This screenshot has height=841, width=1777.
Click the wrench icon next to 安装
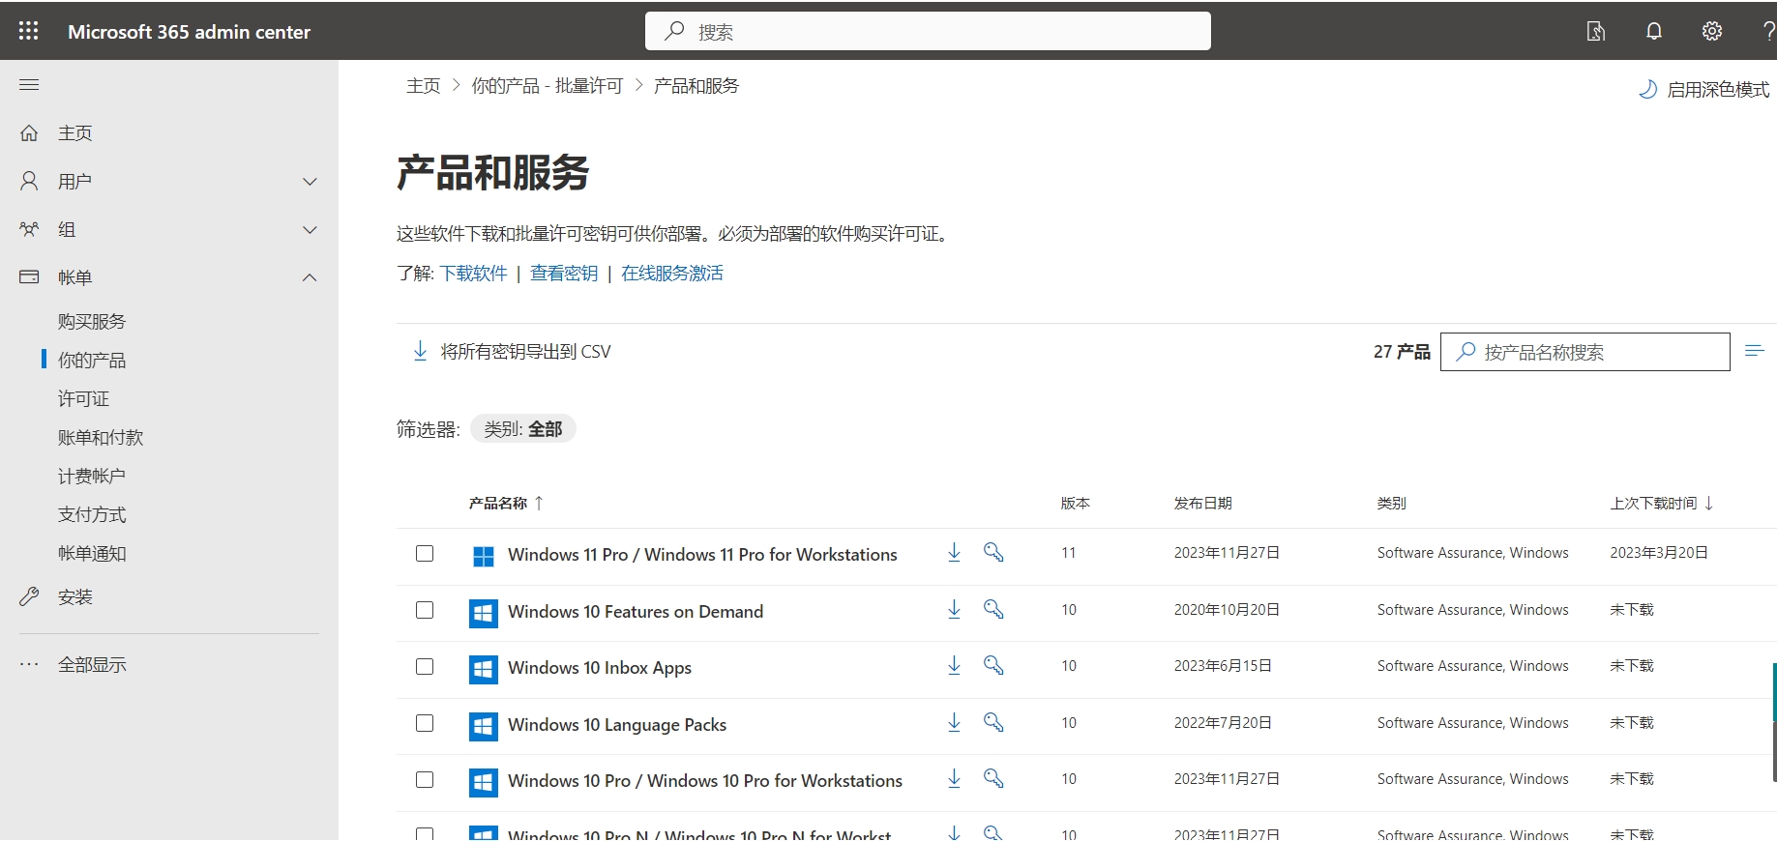pos(29,596)
